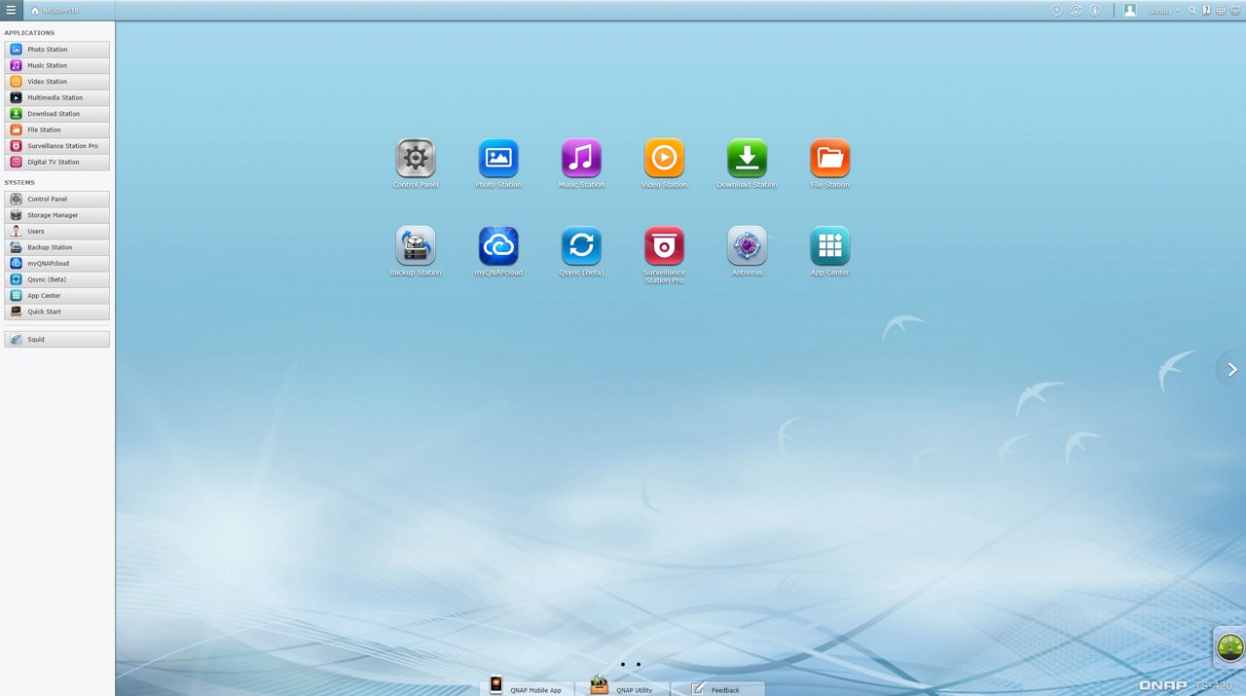This screenshot has width=1246, height=696.
Task: Select Video Station in sidebar menu
Action: click(x=56, y=82)
